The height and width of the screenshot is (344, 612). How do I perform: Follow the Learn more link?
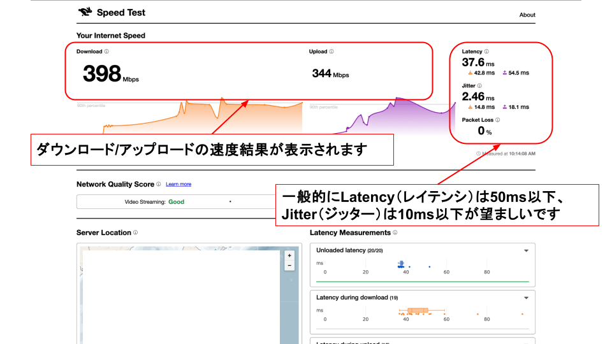click(x=178, y=184)
